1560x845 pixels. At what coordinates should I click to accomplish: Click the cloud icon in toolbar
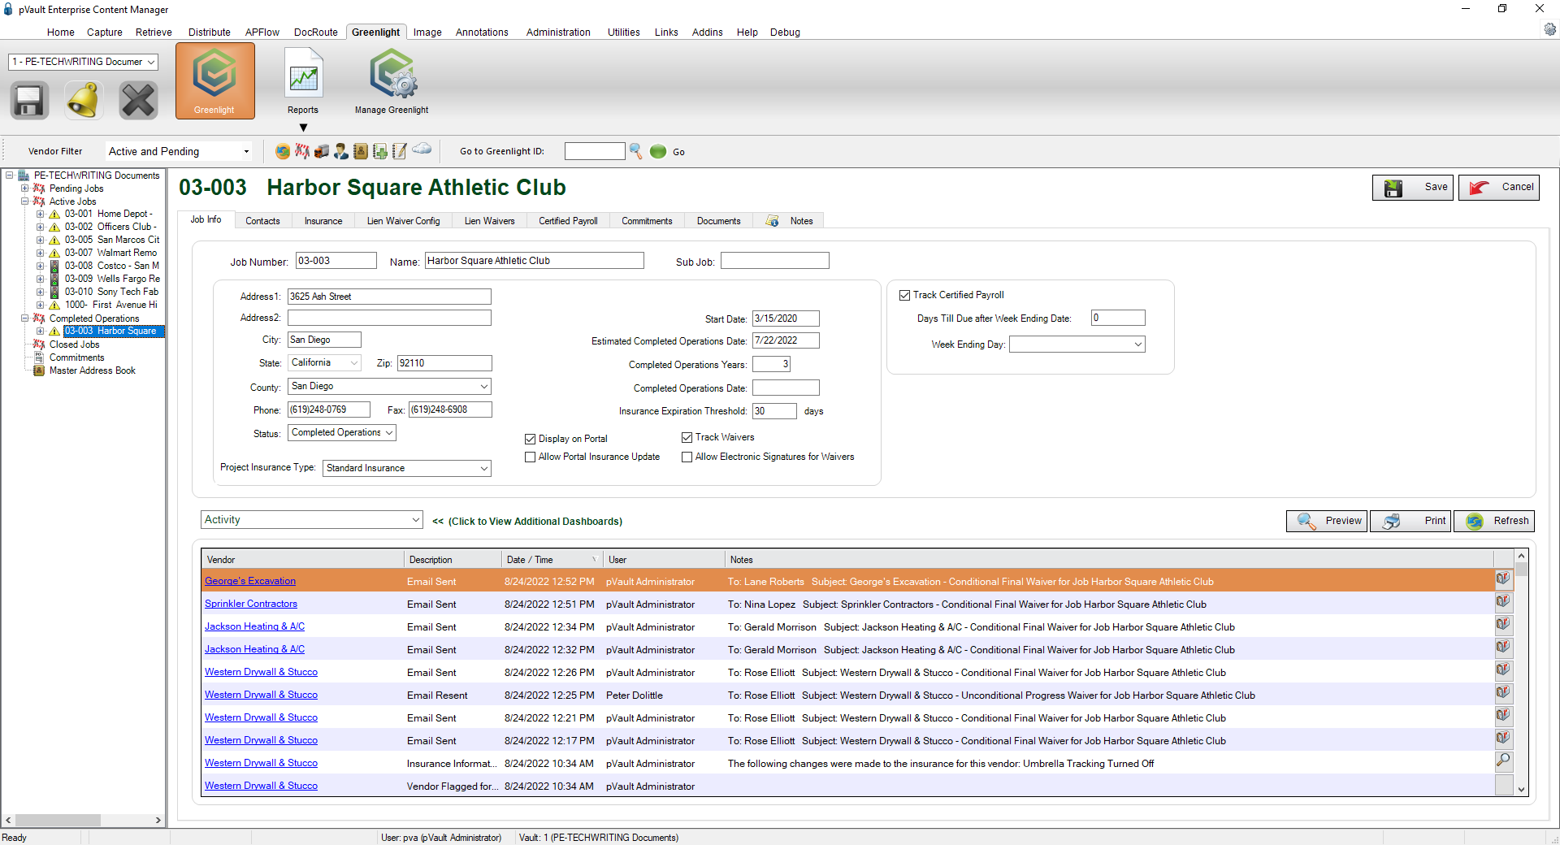[422, 149]
